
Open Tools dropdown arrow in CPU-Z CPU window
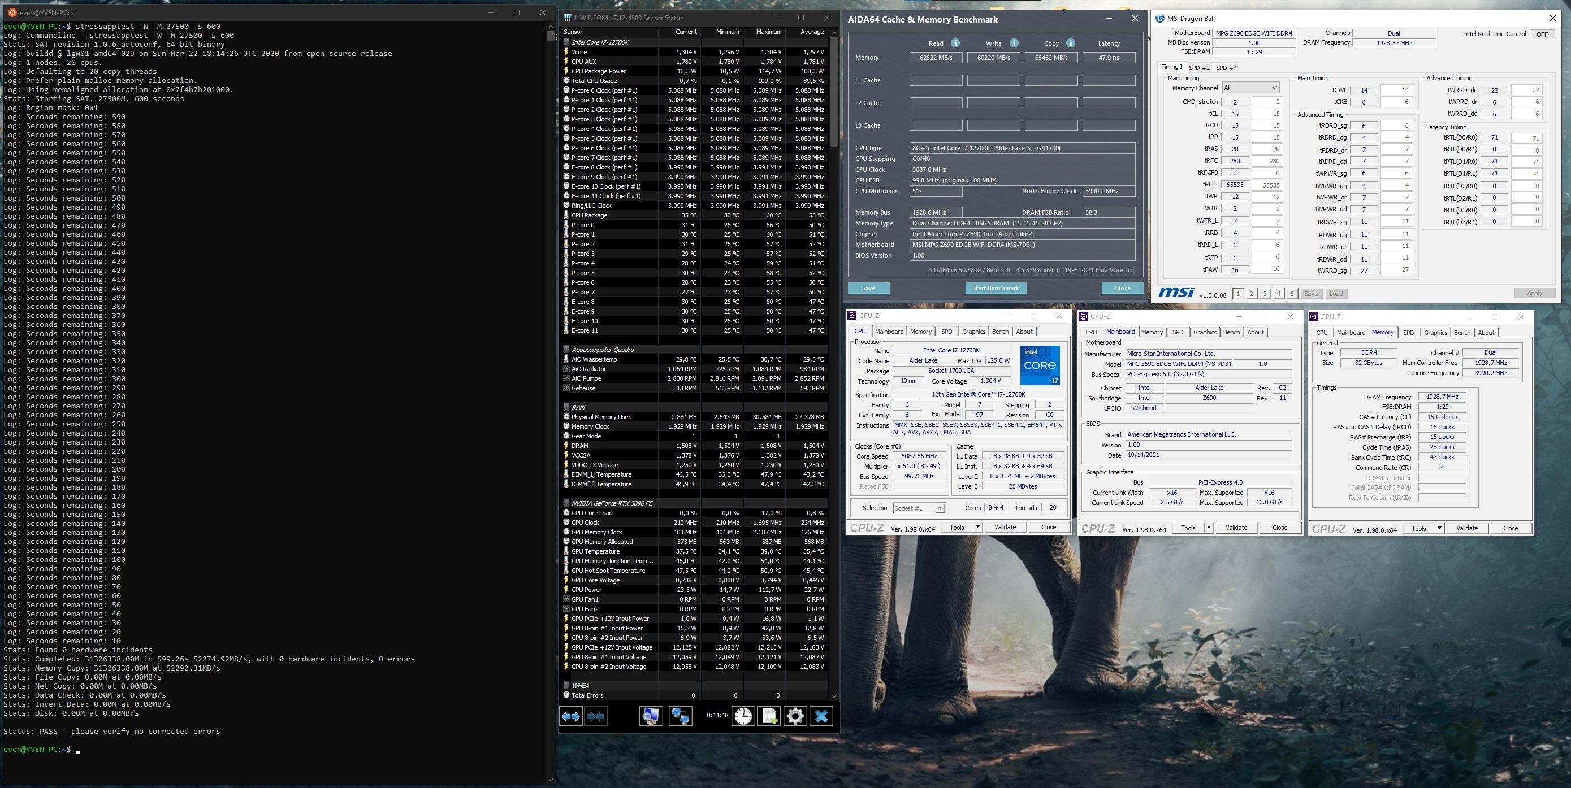coord(977,527)
